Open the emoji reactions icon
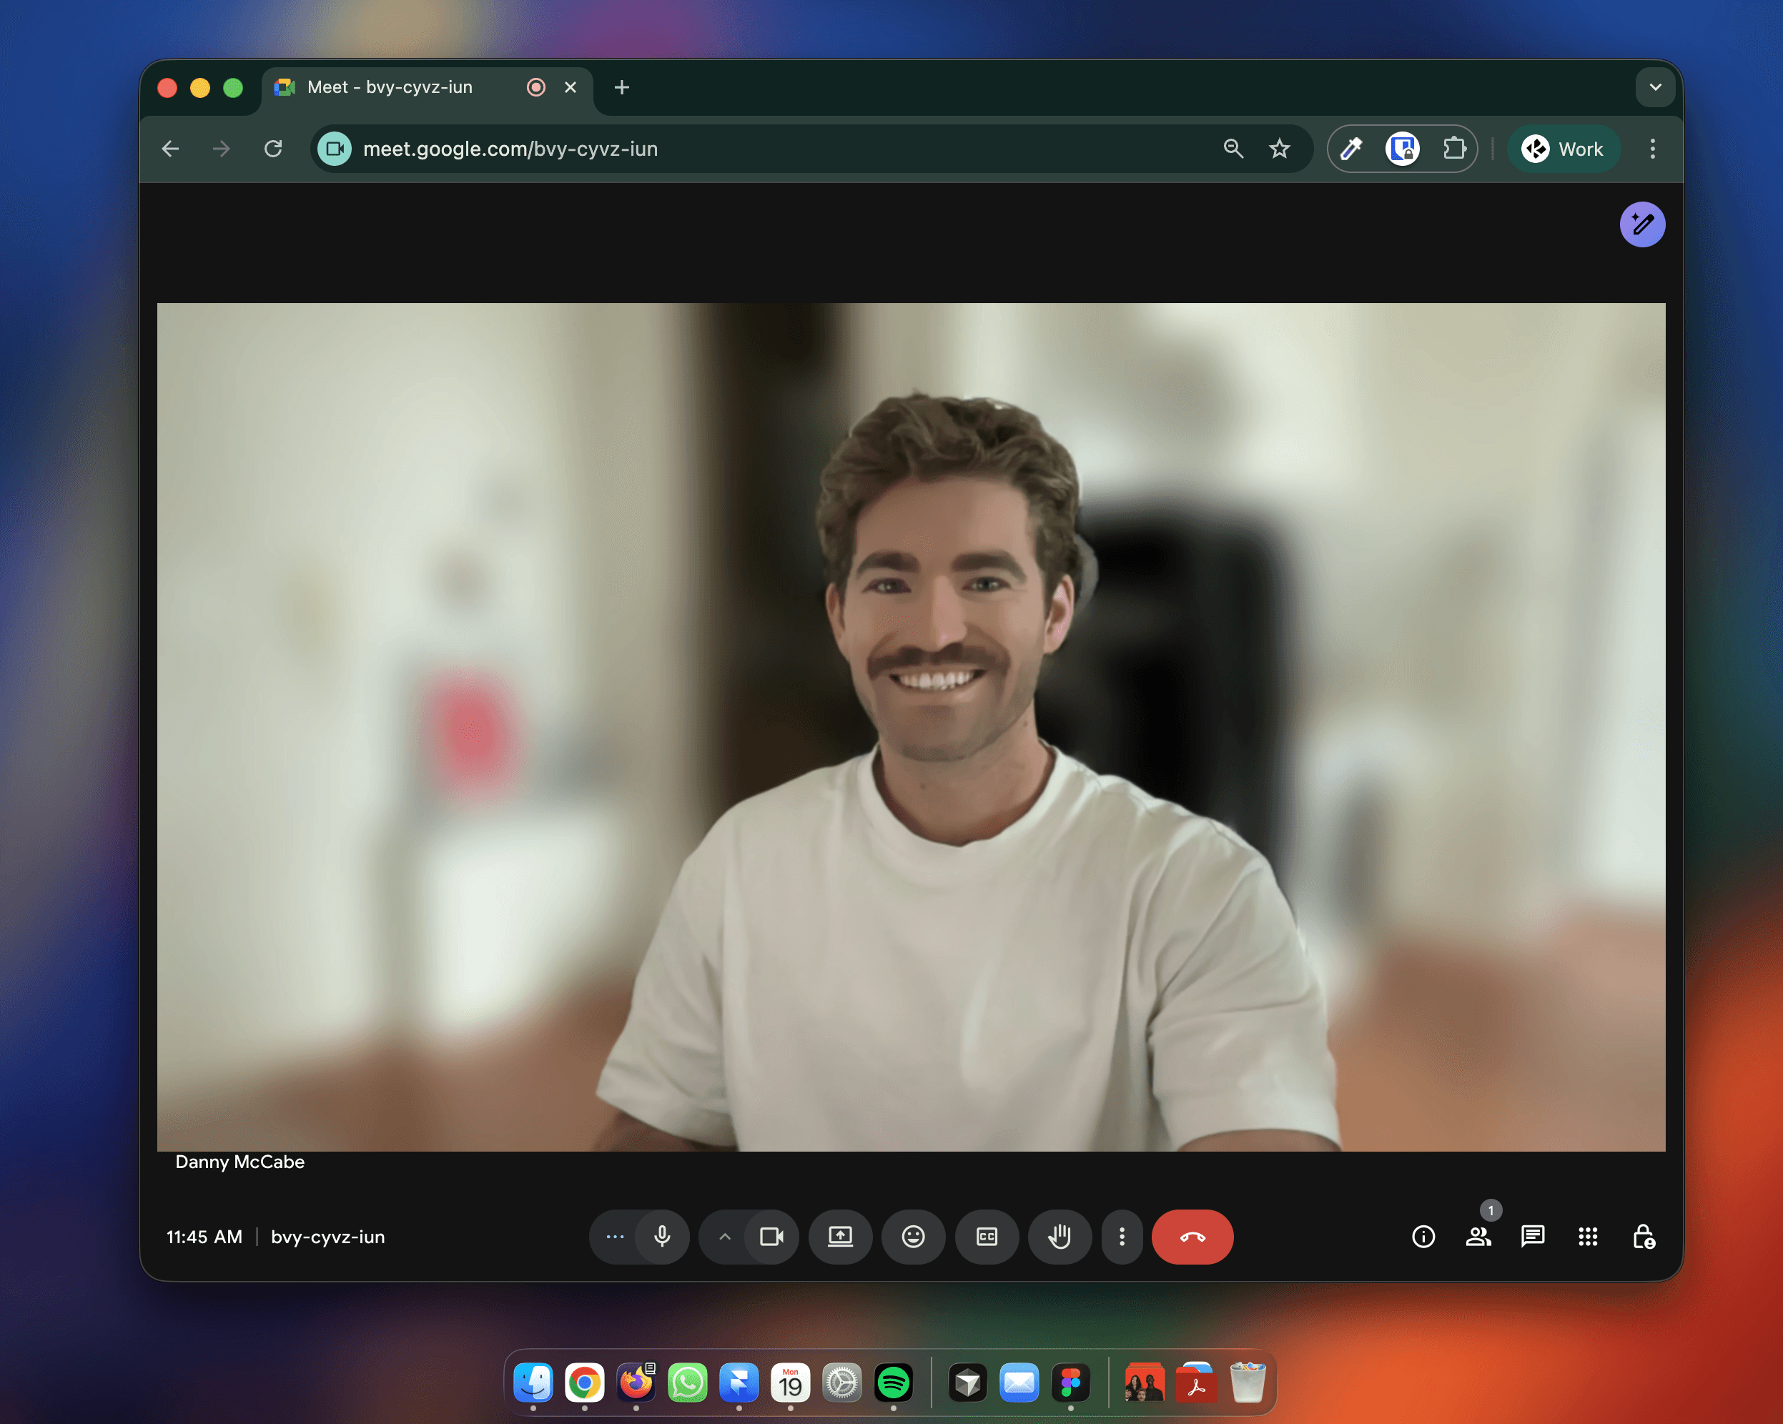The image size is (1783, 1424). pyautogui.click(x=913, y=1236)
